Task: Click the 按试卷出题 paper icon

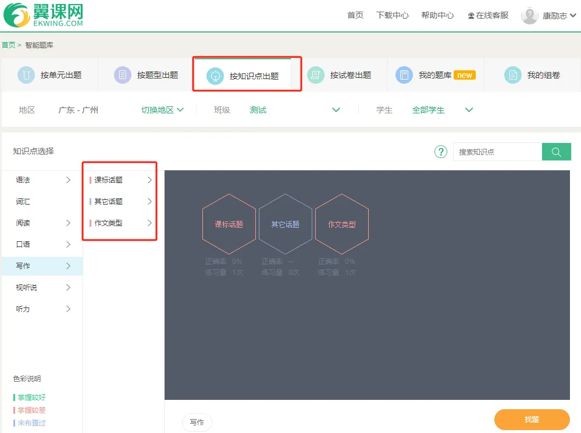Action: (x=316, y=75)
